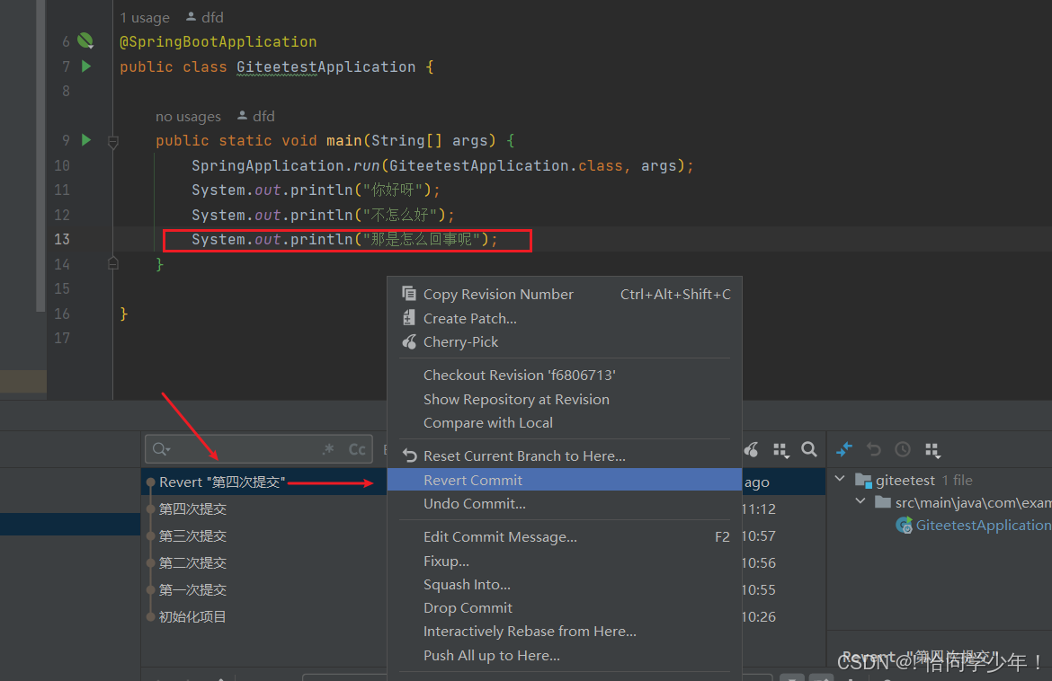Choose Squash Into... from the context menu
The height and width of the screenshot is (681, 1052).
pos(565,585)
